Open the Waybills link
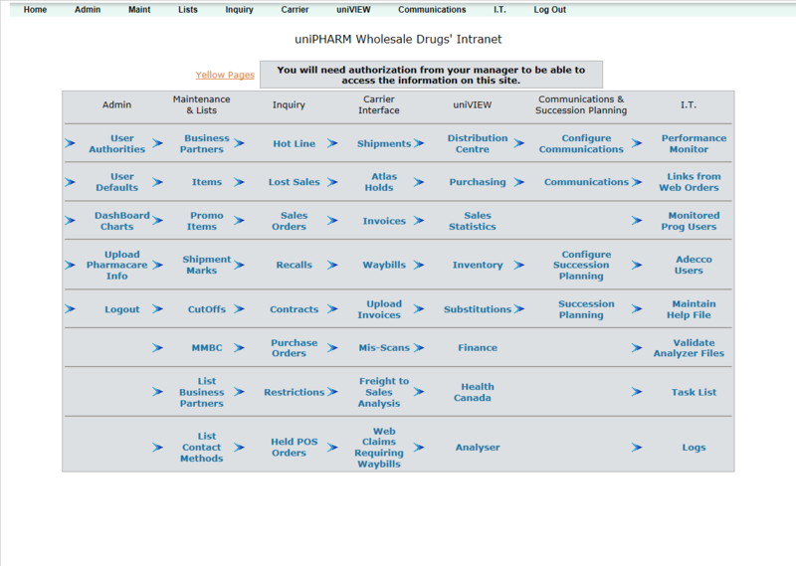The height and width of the screenshot is (566, 796). 384,265
